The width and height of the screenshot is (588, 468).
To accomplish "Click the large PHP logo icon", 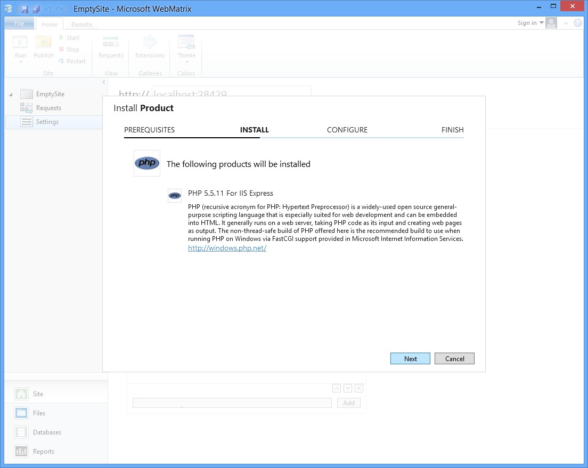I will pos(147,163).
